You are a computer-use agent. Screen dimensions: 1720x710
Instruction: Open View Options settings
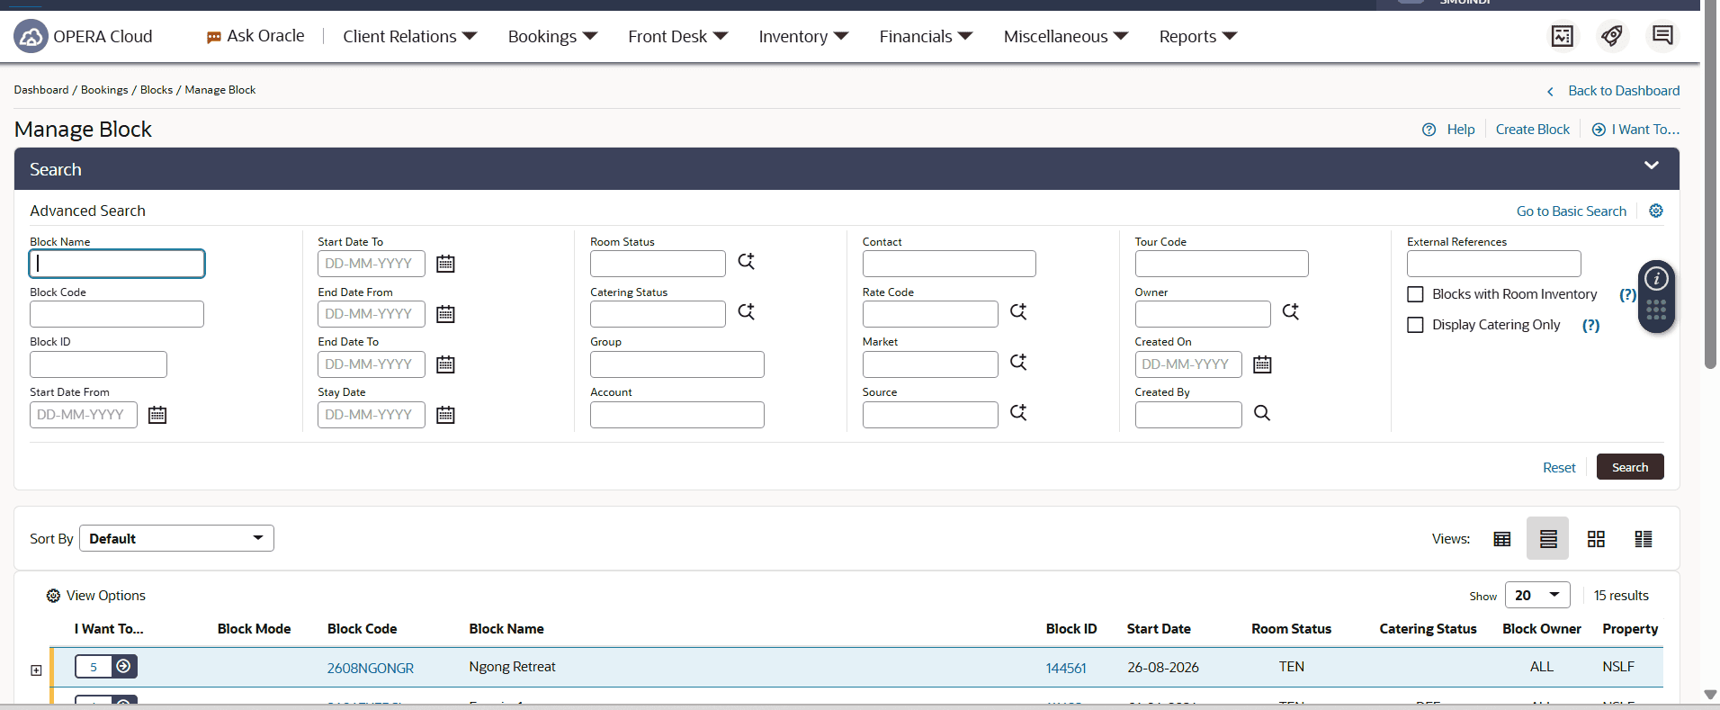click(95, 596)
